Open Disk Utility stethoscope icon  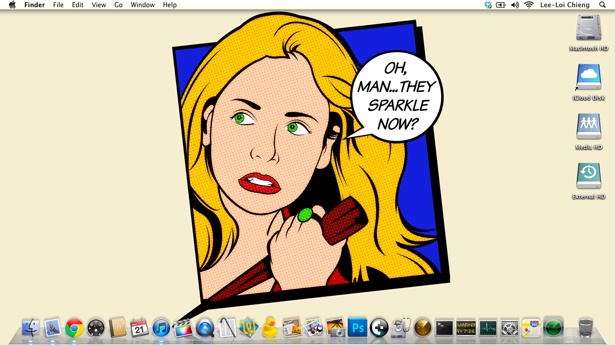click(x=401, y=328)
